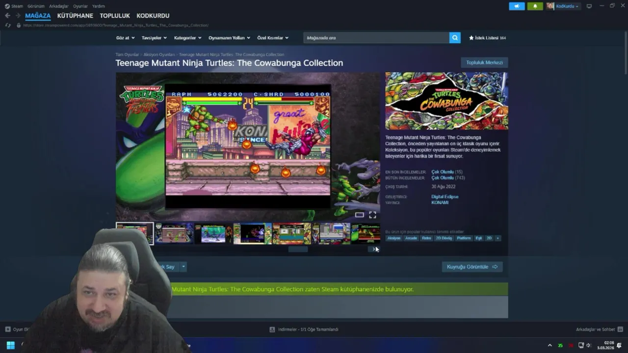Open notifications via the bell icon
Viewport: 628px width, 353px height.
535,6
